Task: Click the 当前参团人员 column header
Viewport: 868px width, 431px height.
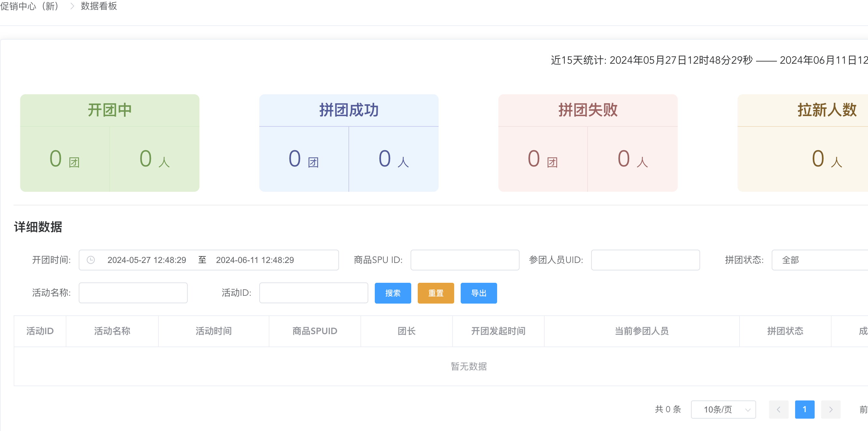Action: tap(642, 331)
